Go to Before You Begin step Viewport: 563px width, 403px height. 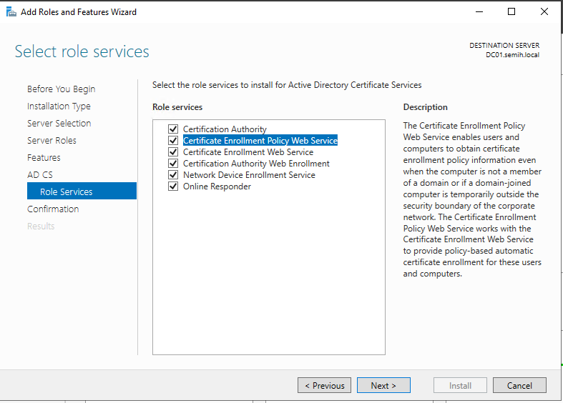61,89
